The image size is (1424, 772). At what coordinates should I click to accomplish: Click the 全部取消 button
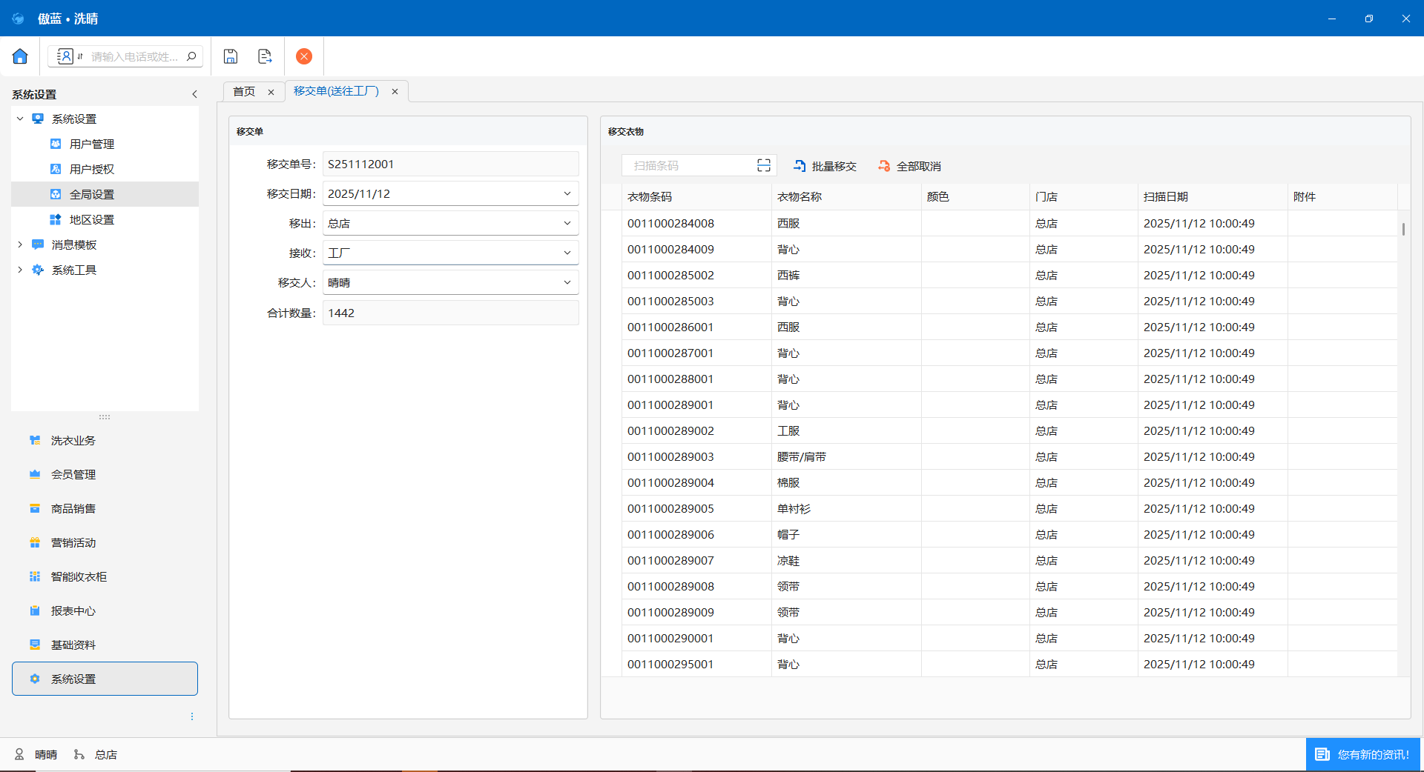coord(909,167)
